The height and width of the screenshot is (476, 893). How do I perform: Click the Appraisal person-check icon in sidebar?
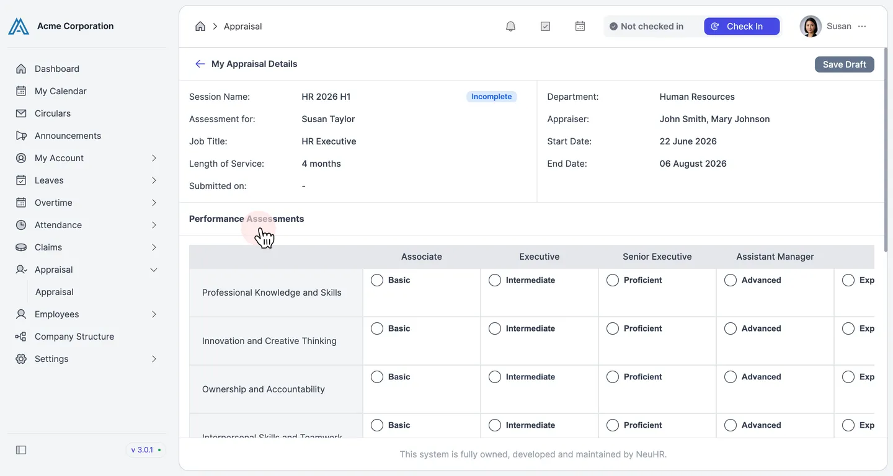coord(21,270)
